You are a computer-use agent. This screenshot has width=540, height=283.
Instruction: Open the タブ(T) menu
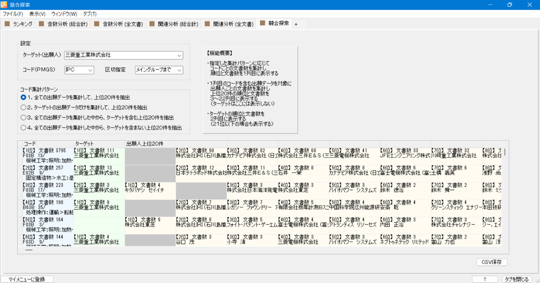90,14
